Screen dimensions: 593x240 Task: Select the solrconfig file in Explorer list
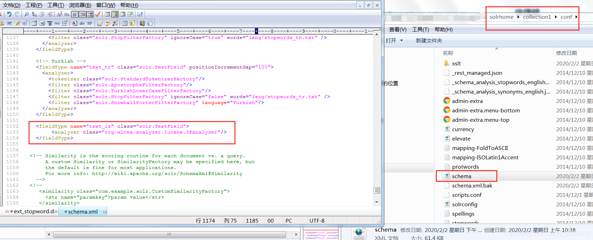click(465, 205)
